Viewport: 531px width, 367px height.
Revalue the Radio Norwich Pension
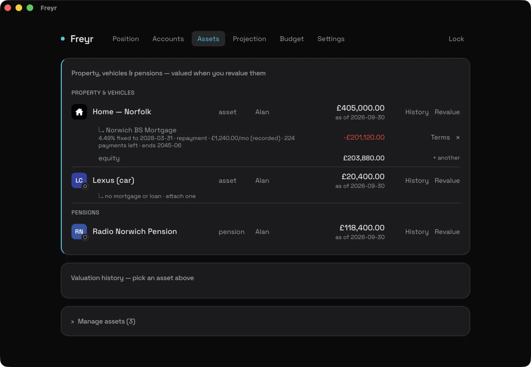click(447, 232)
